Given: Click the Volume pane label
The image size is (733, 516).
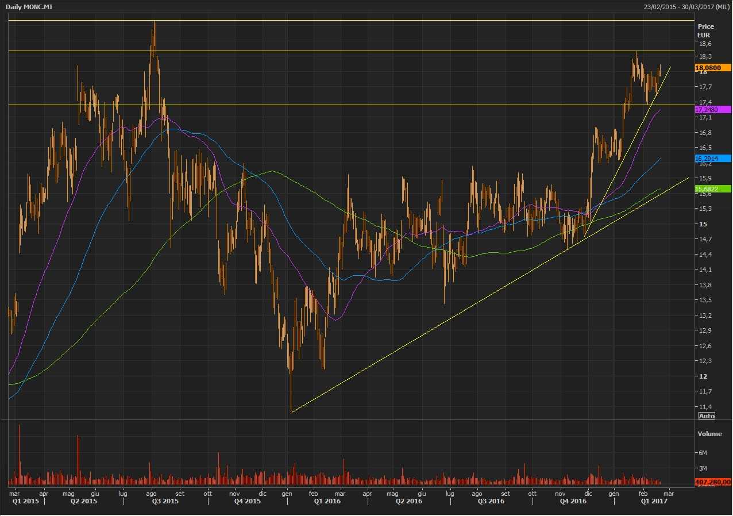Looking at the screenshot, I should pyautogui.click(x=709, y=434).
